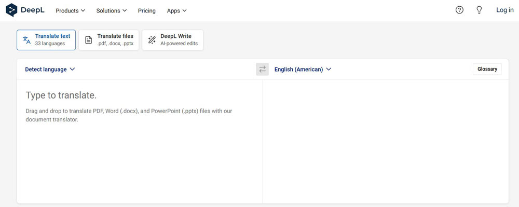The image size is (519, 207).
Task: Click the lightbulb tips icon
Action: (479, 10)
